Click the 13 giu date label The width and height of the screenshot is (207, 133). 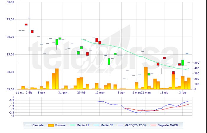164,93
